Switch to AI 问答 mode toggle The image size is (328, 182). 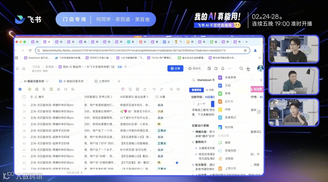tap(210, 90)
